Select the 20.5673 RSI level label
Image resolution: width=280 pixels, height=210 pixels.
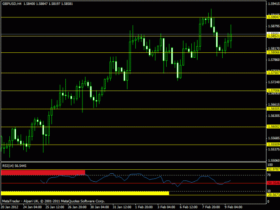tap(273, 195)
